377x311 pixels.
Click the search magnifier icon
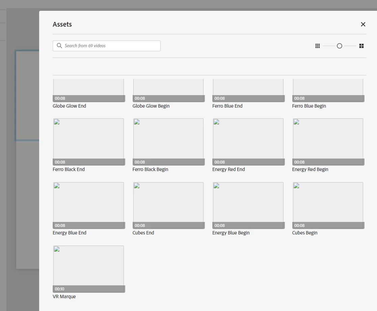59,46
